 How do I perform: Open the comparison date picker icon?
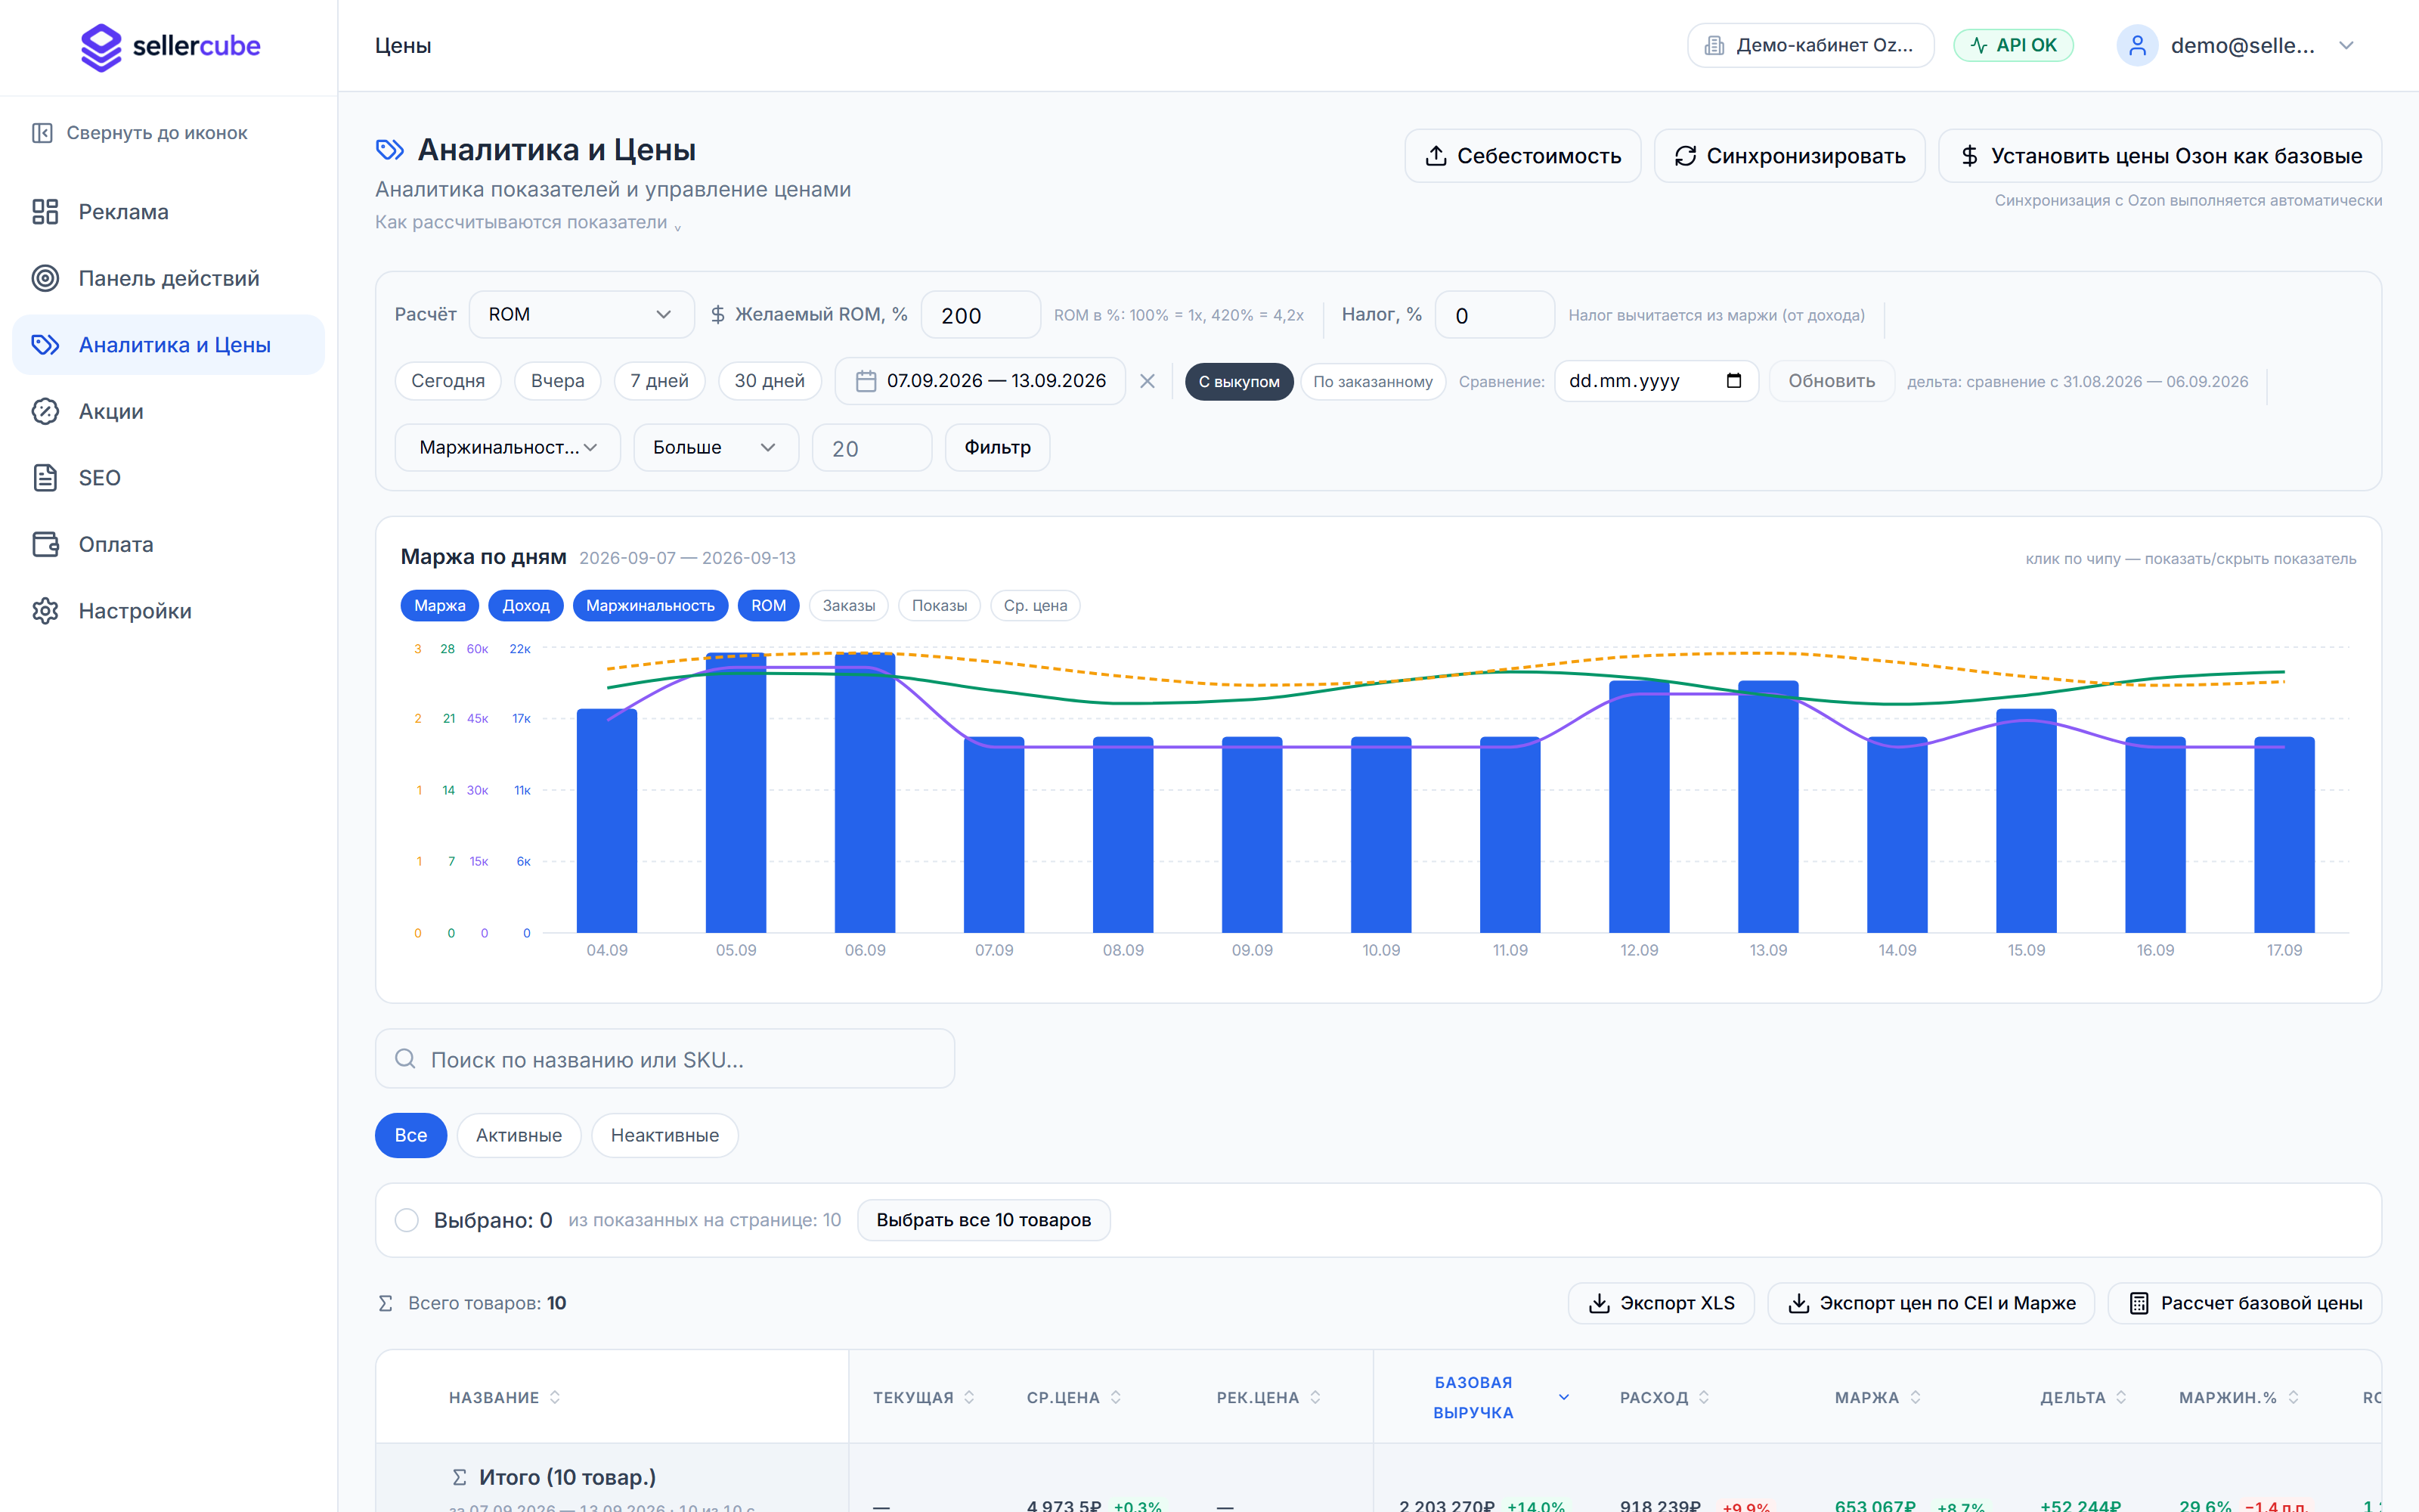click(x=1734, y=381)
